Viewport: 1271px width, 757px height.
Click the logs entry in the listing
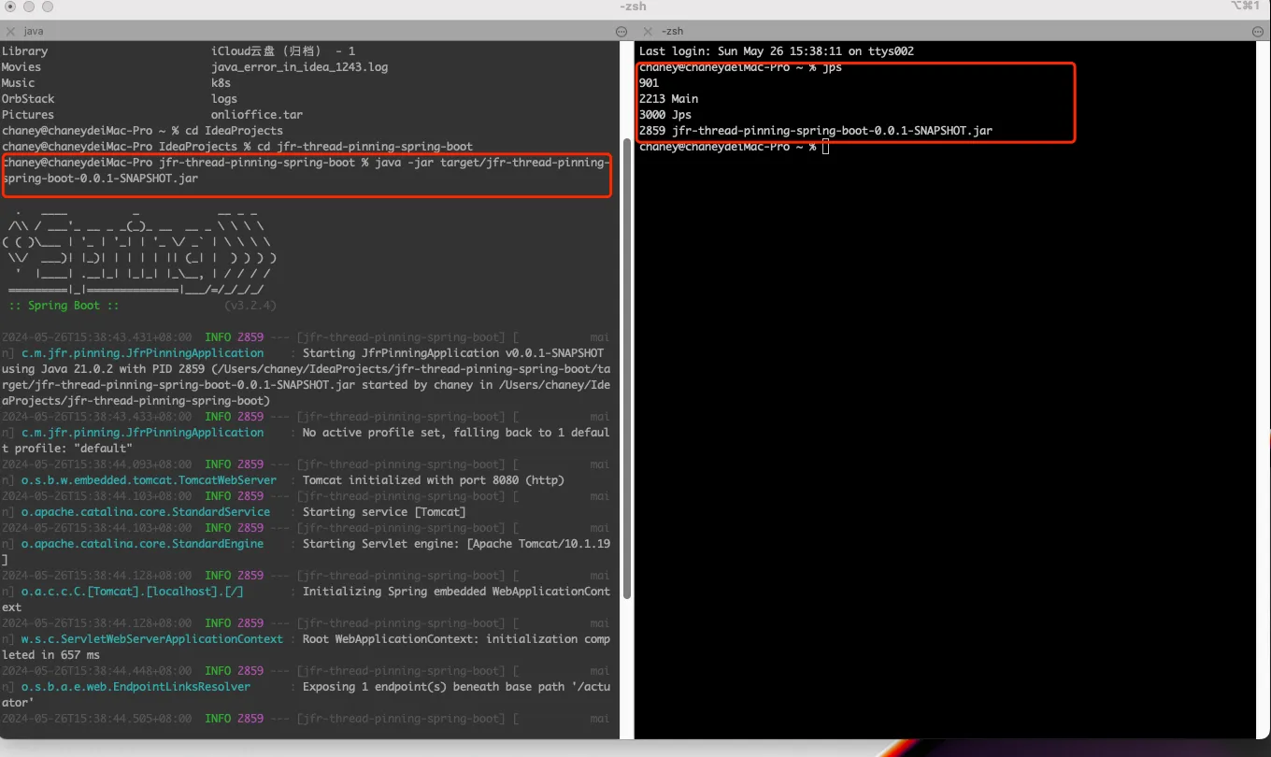224,99
